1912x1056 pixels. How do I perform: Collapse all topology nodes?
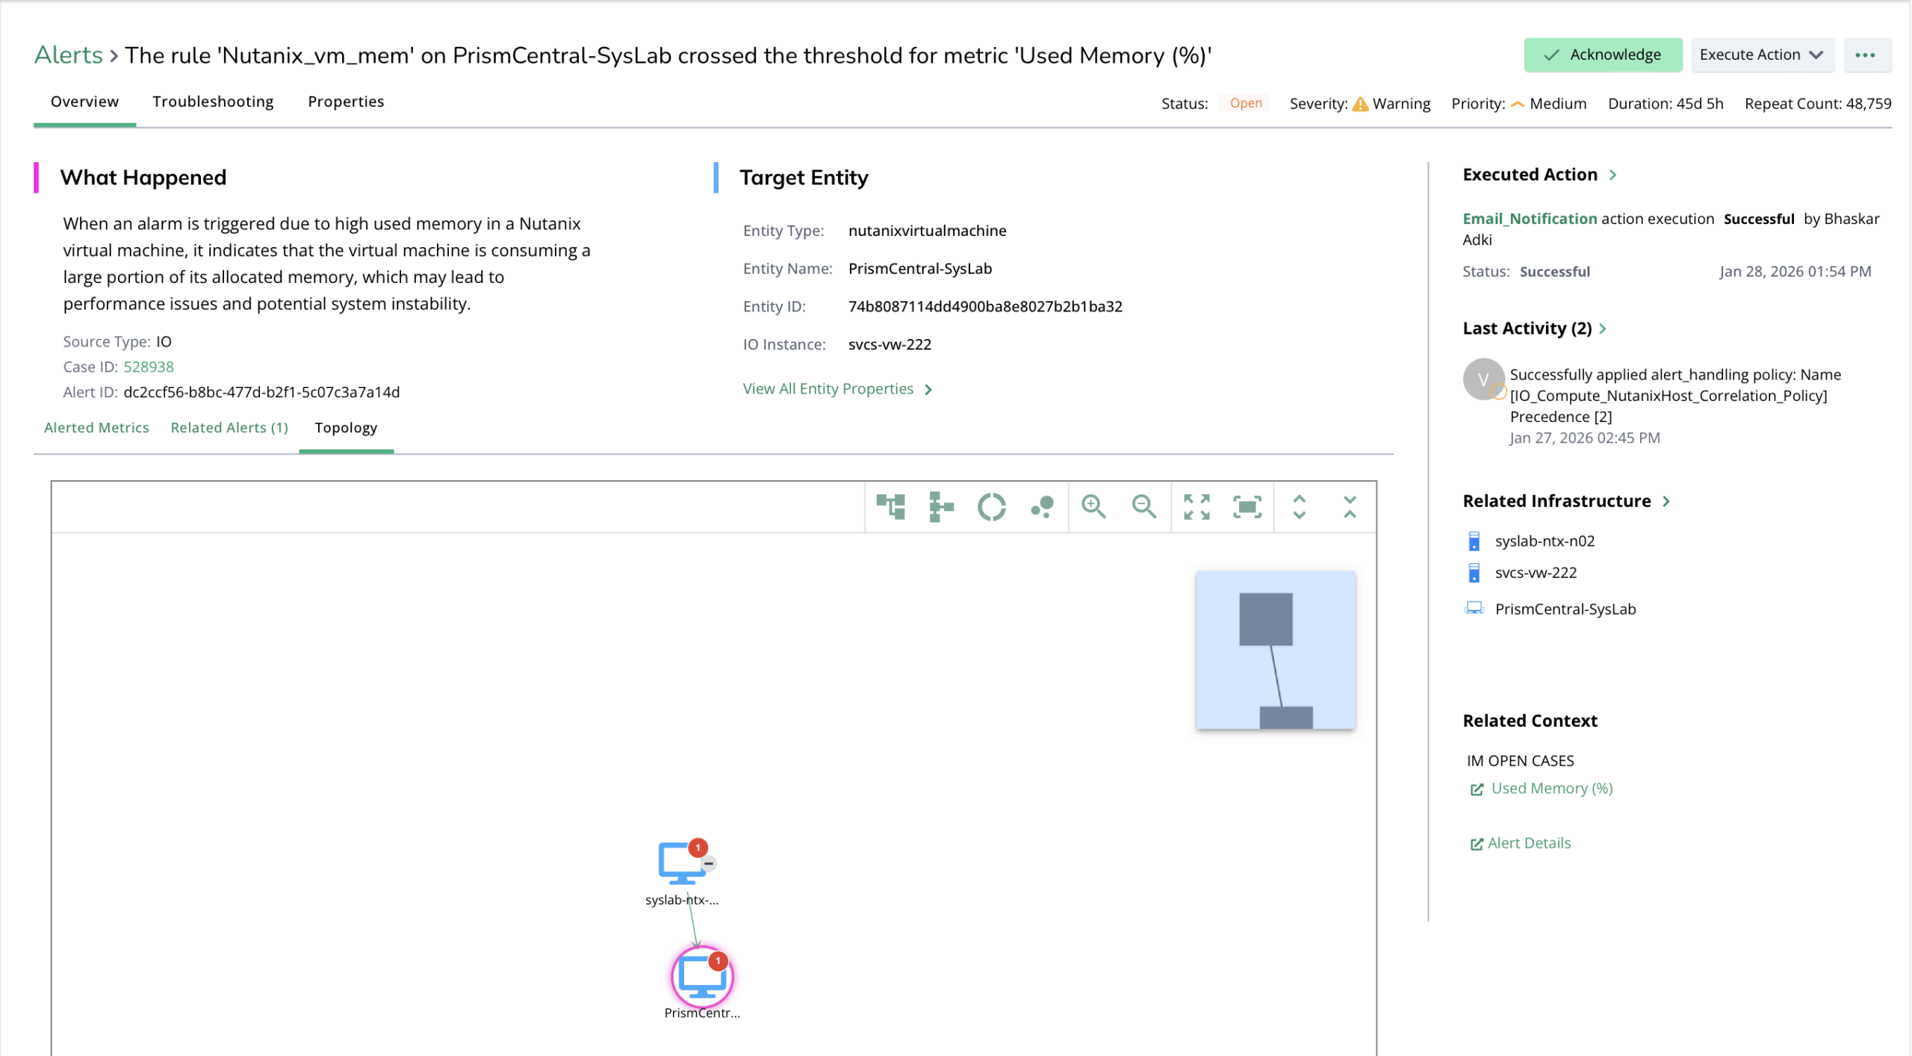coord(1350,507)
